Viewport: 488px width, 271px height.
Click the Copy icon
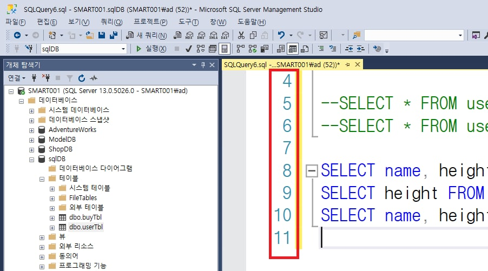pos(253,35)
